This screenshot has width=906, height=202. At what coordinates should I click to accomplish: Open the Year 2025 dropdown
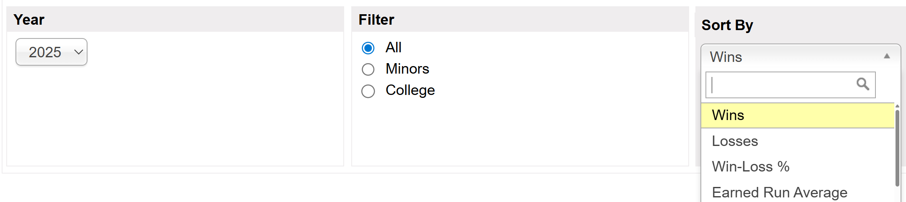click(51, 52)
